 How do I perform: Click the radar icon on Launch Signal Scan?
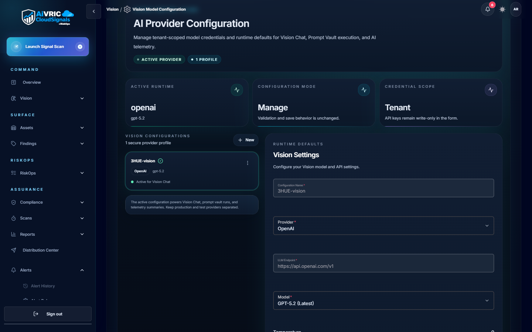(16, 46)
